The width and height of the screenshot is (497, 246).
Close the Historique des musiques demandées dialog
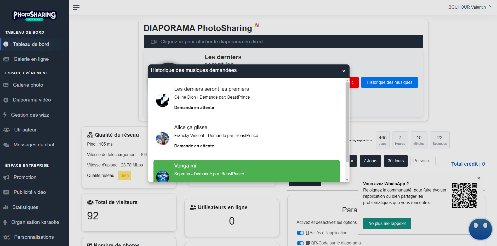pyautogui.click(x=344, y=71)
